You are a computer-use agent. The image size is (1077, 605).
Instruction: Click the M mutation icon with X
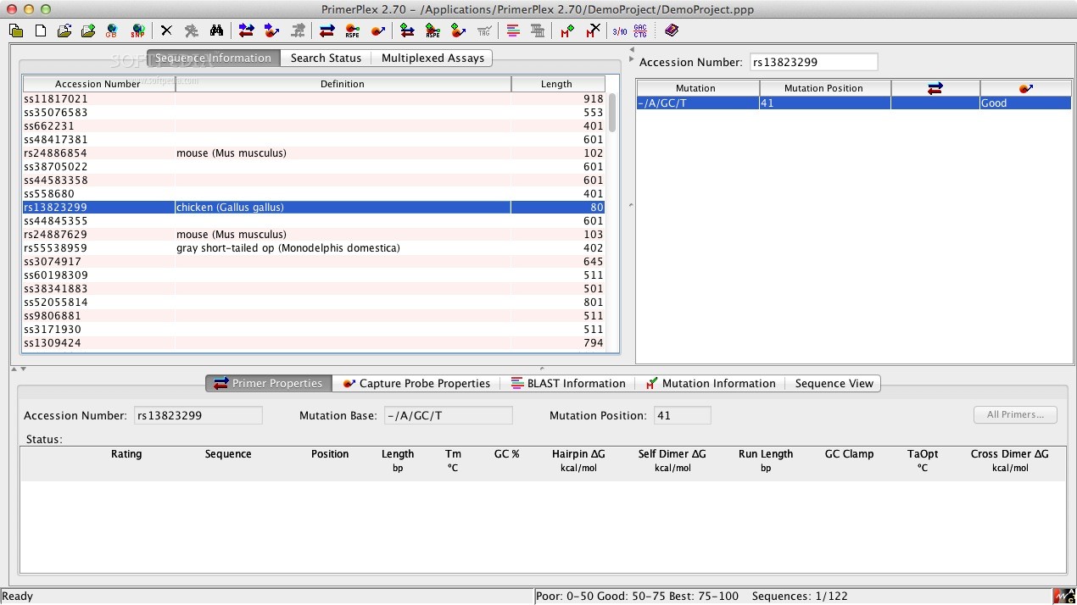click(x=594, y=31)
